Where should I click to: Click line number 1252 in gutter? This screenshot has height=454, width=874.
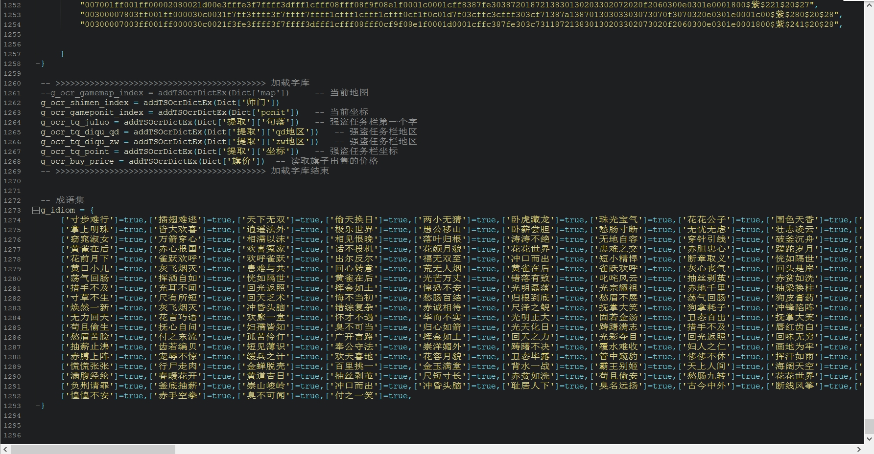(x=12, y=5)
